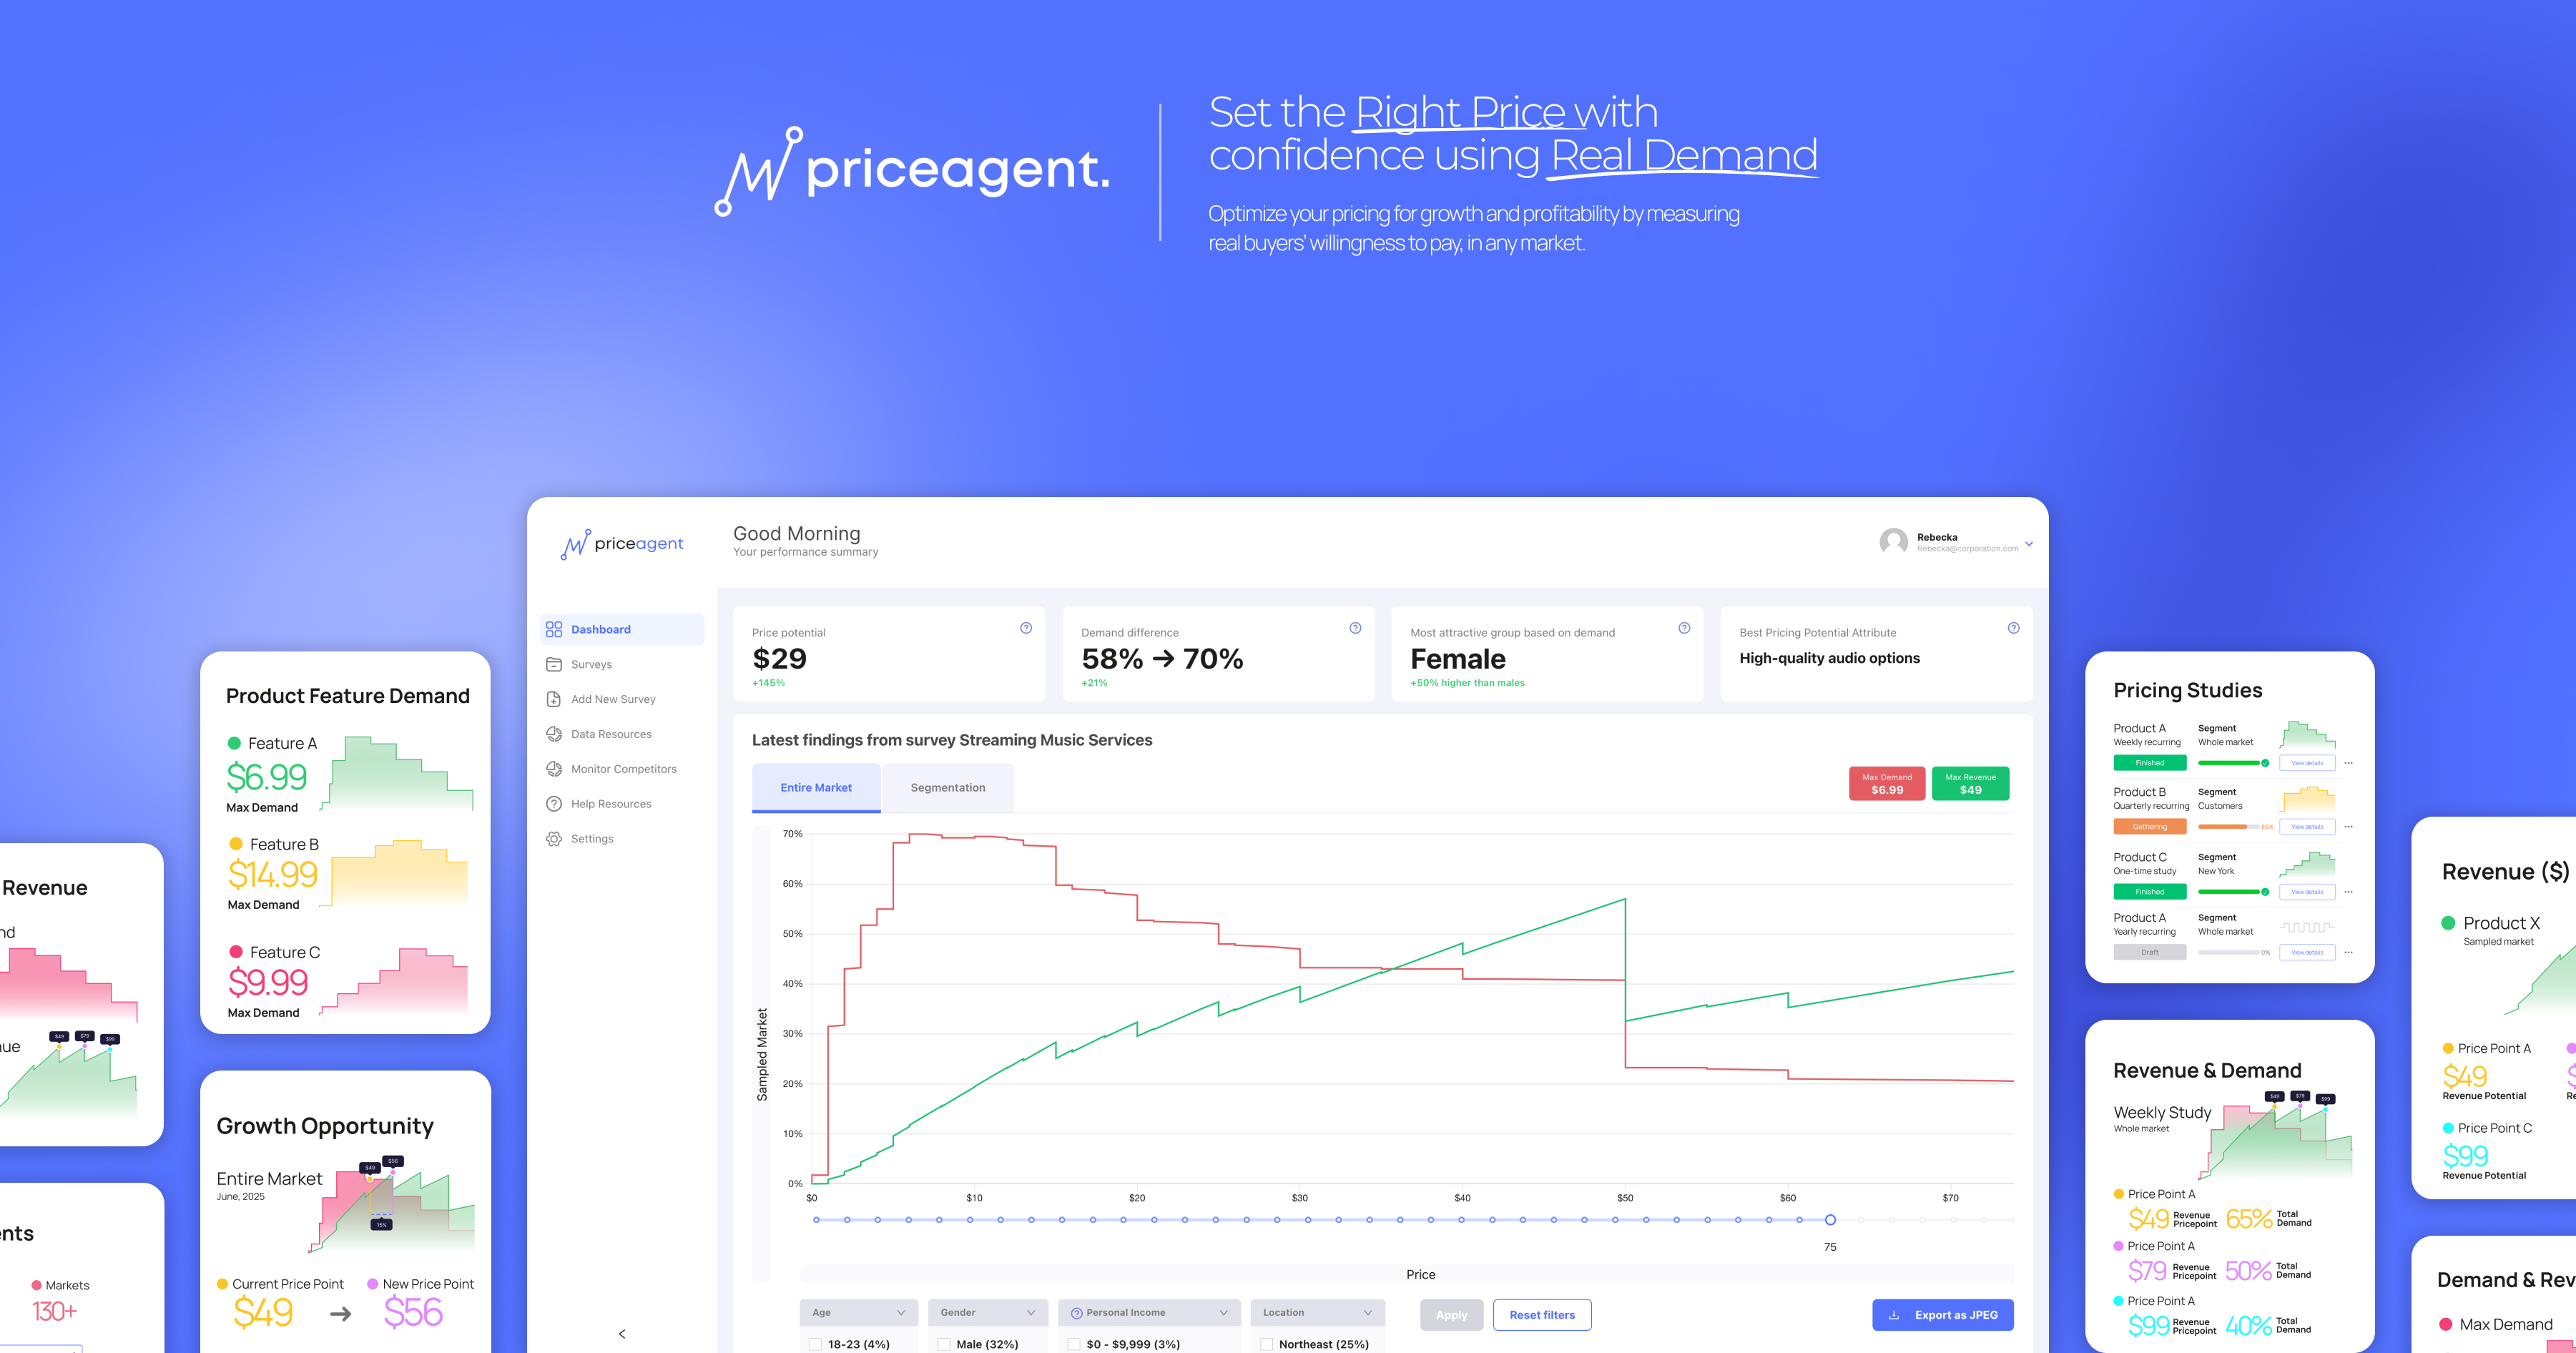The height and width of the screenshot is (1353, 2576).
Task: Click Product B 85% gathering progress bar
Action: point(2228,827)
